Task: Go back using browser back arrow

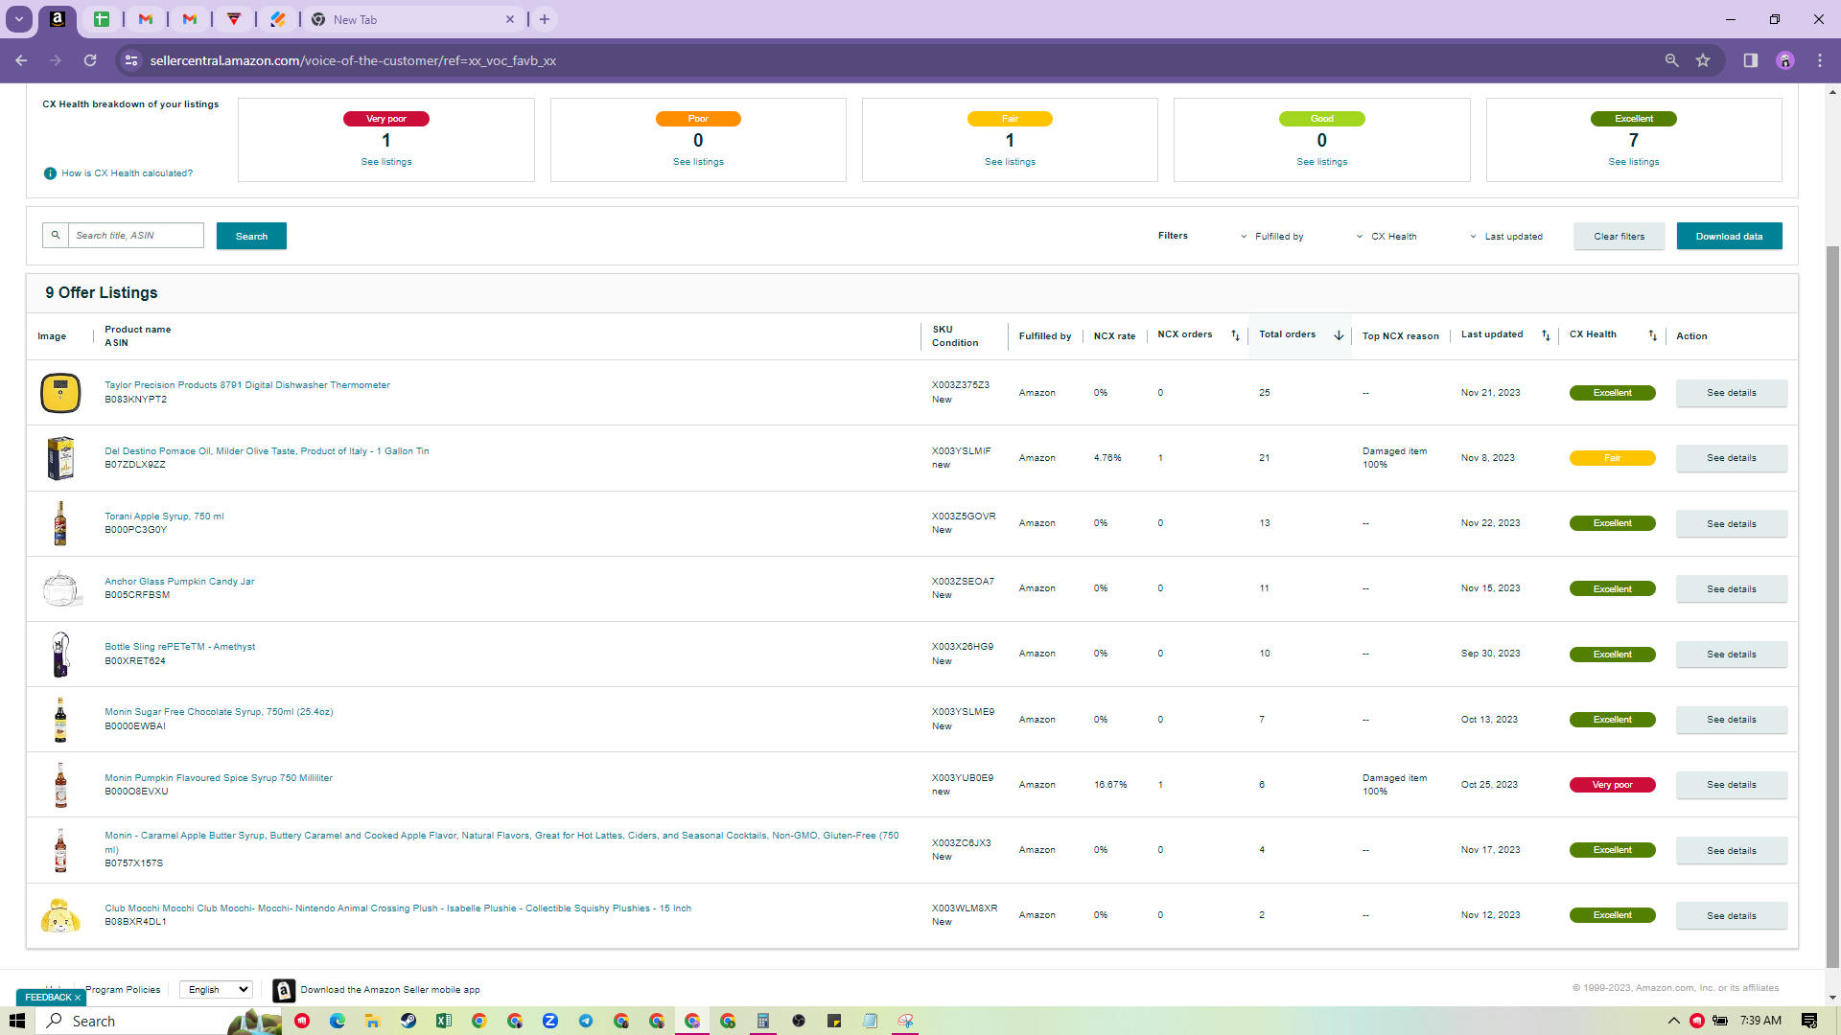Action: (x=21, y=60)
